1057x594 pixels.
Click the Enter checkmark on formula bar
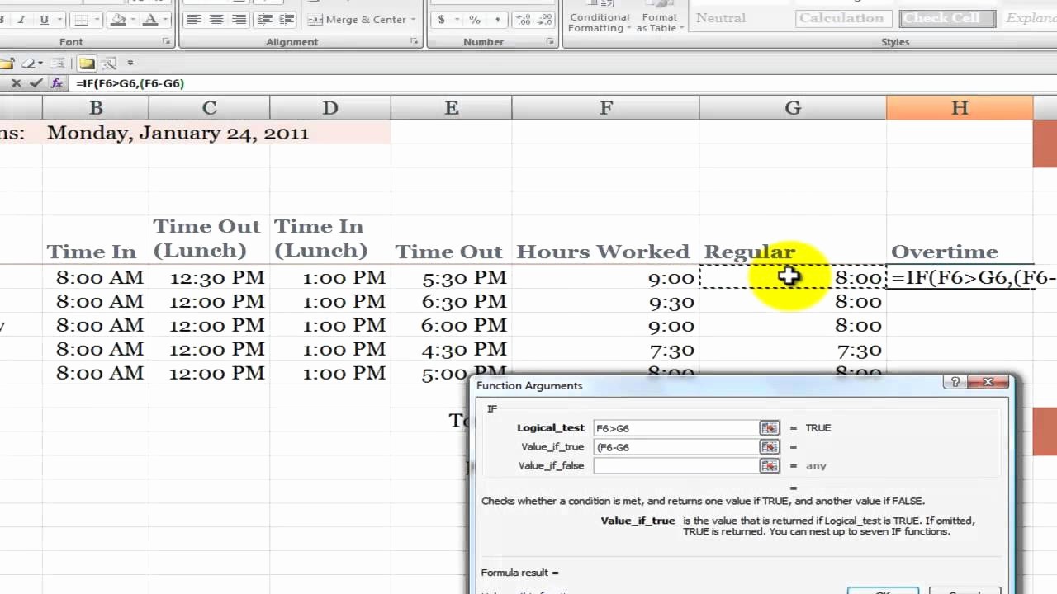coord(36,82)
